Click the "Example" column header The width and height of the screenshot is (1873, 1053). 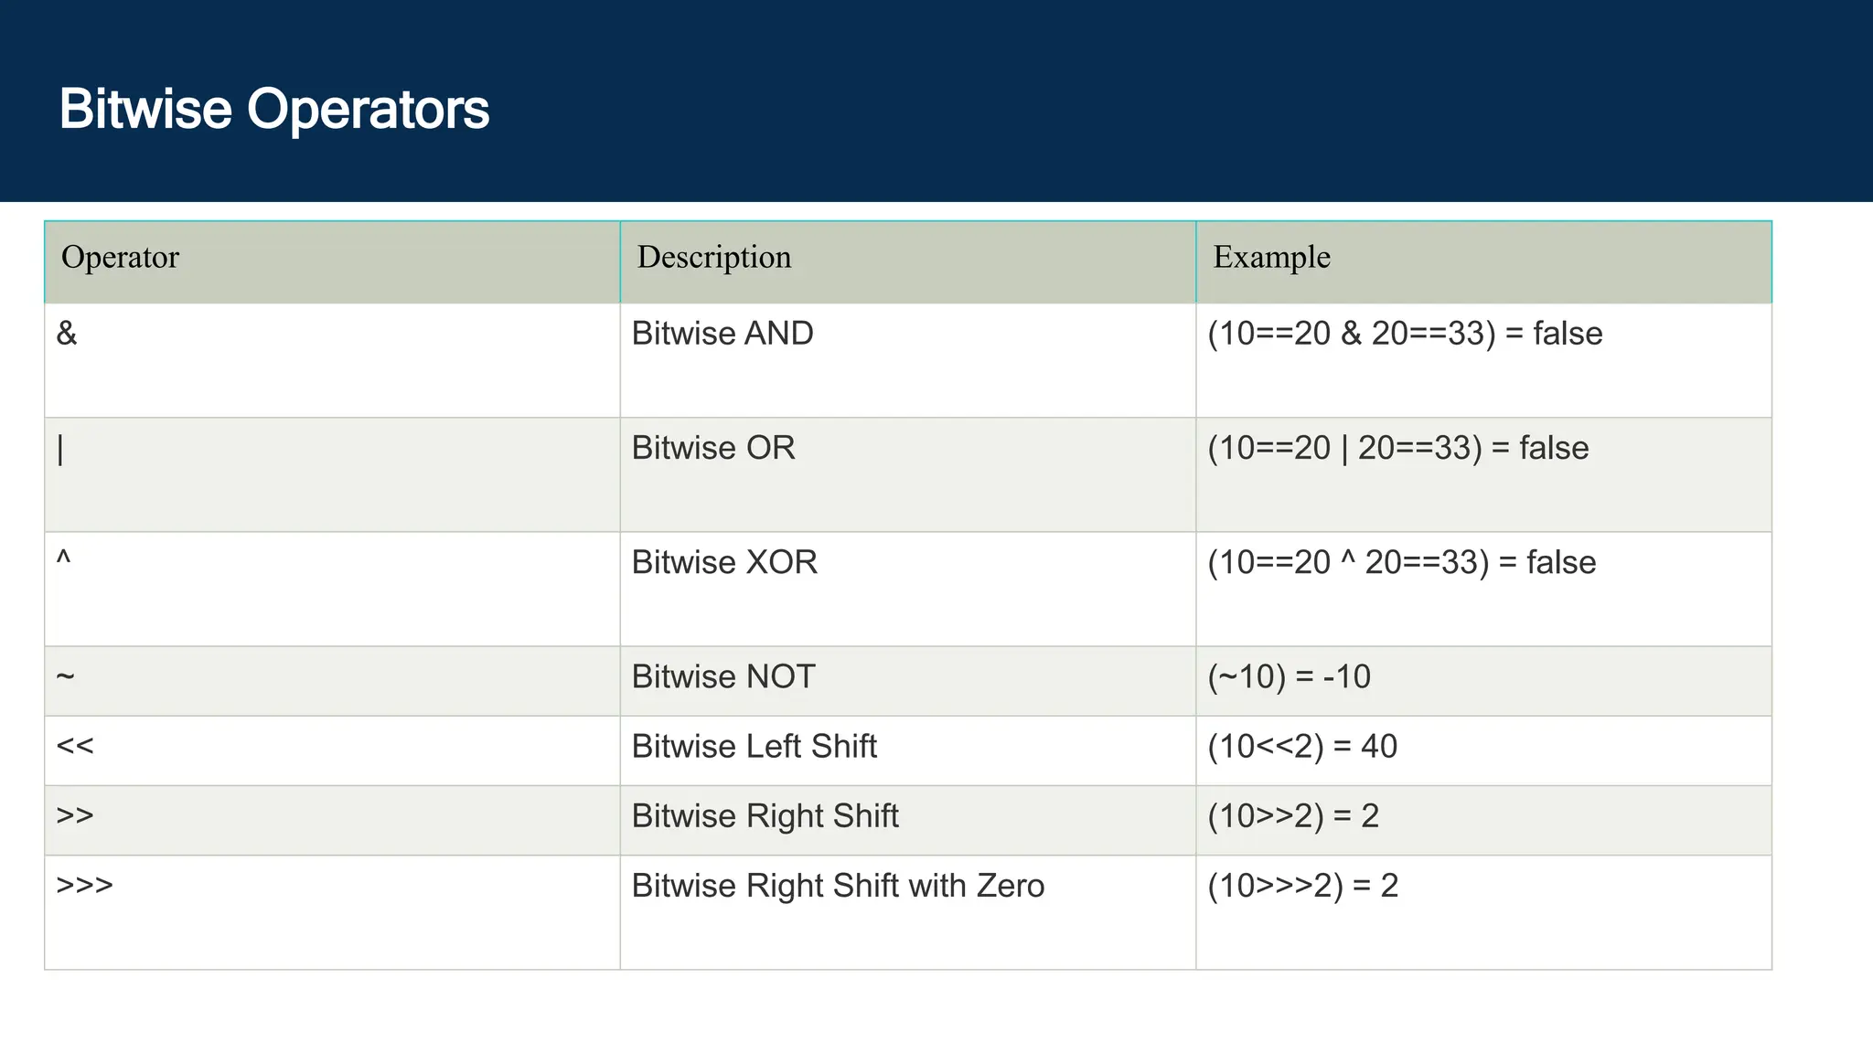coord(1271,258)
